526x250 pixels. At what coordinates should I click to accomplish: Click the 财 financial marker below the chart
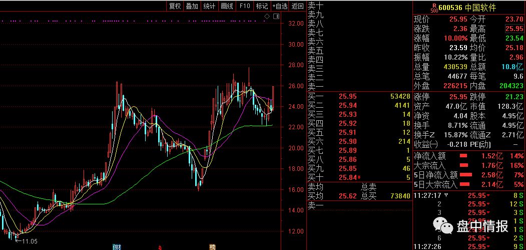(x=116, y=246)
